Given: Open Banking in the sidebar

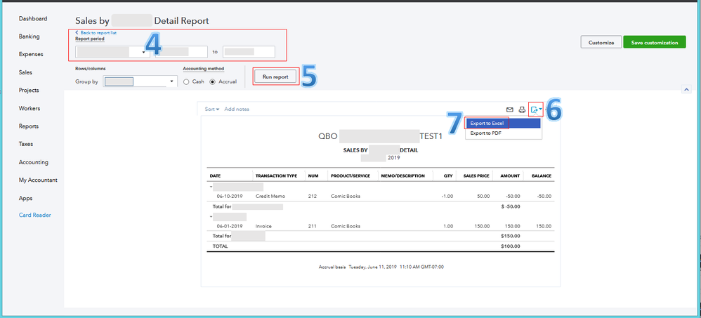Looking at the screenshot, I should [29, 37].
